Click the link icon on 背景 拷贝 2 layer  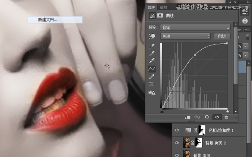coord(192,142)
